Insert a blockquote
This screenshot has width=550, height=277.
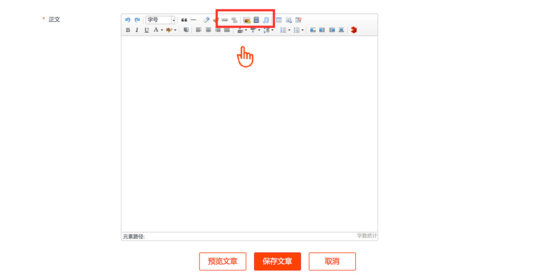click(x=184, y=20)
